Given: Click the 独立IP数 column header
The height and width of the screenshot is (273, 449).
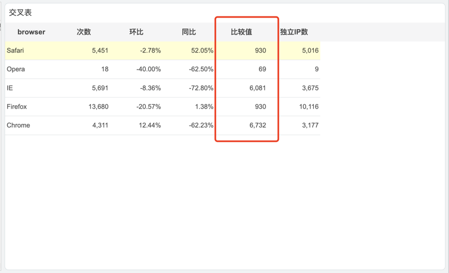Looking at the screenshot, I should point(294,32).
